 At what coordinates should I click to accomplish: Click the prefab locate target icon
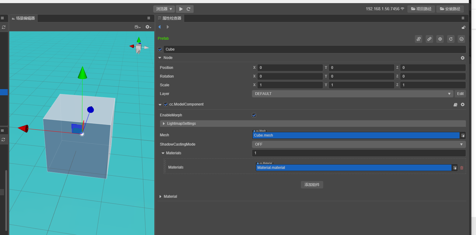[440, 39]
